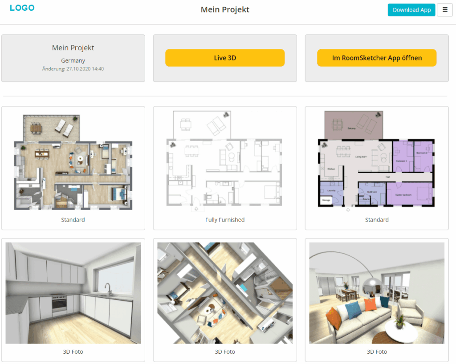The width and height of the screenshot is (456, 364).
Task: Open the living room 3D Foto
Action: [x=377, y=293]
